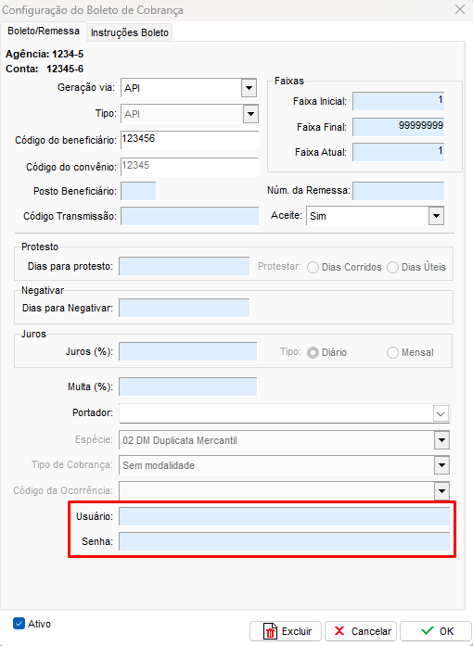
Task: Click the Código do beneficiário field
Action: (x=190, y=140)
